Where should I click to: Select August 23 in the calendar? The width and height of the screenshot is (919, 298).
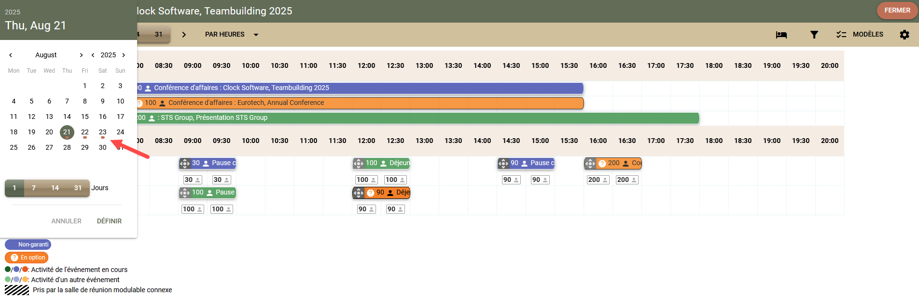103,132
